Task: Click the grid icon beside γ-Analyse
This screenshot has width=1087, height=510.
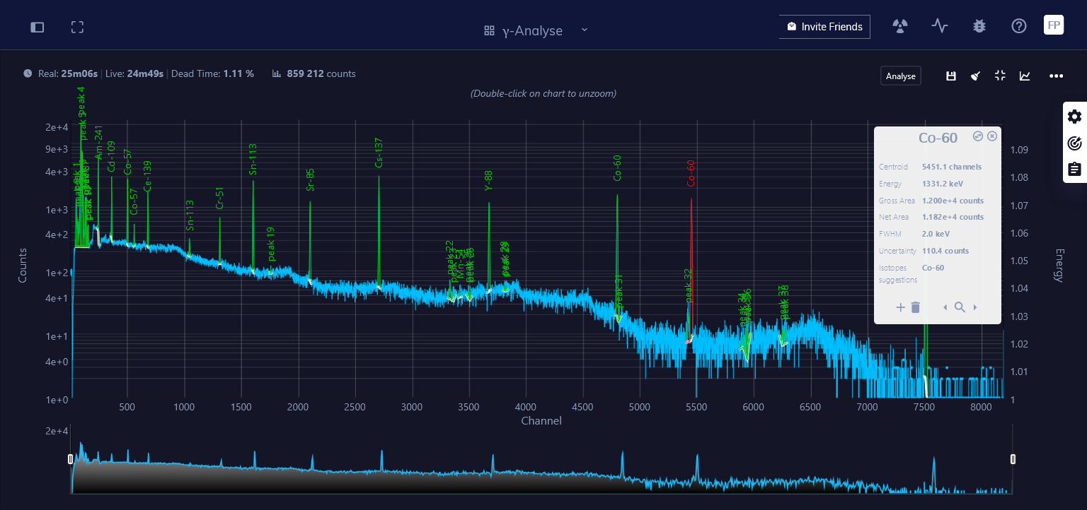Action: (489, 30)
